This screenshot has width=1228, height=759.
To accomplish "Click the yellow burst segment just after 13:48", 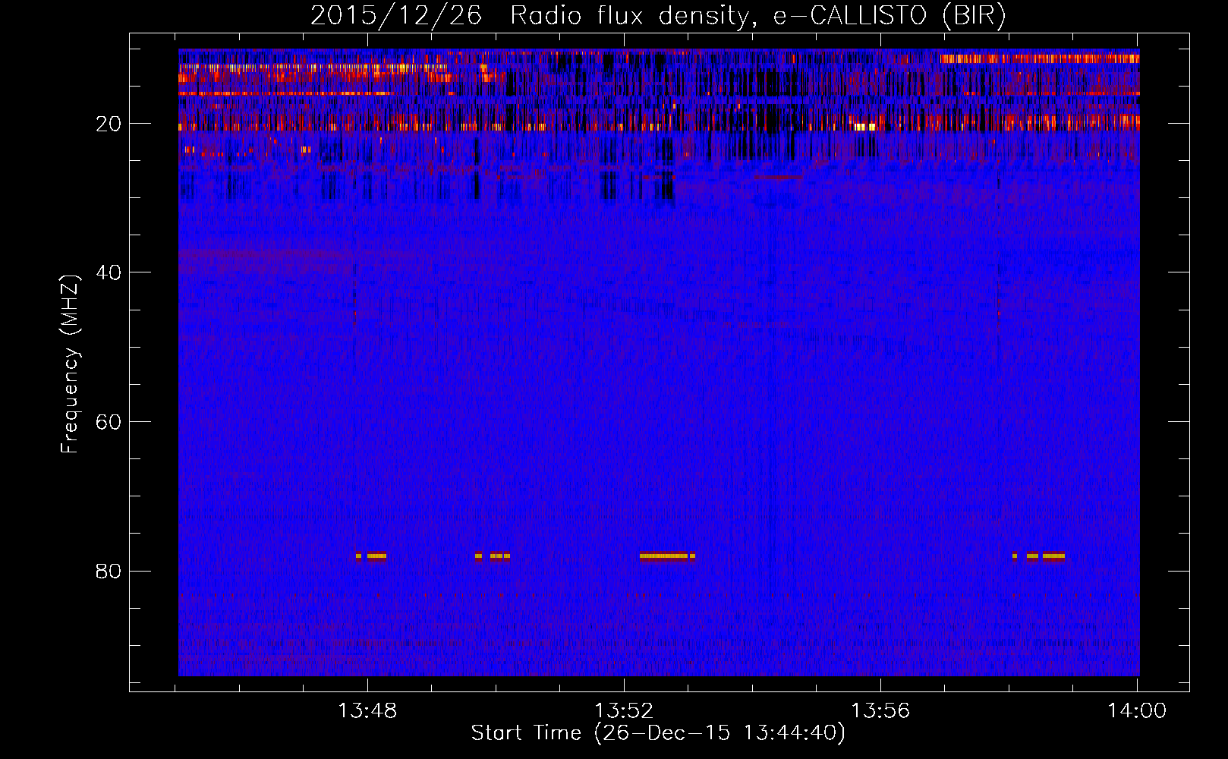I will 376,556.
